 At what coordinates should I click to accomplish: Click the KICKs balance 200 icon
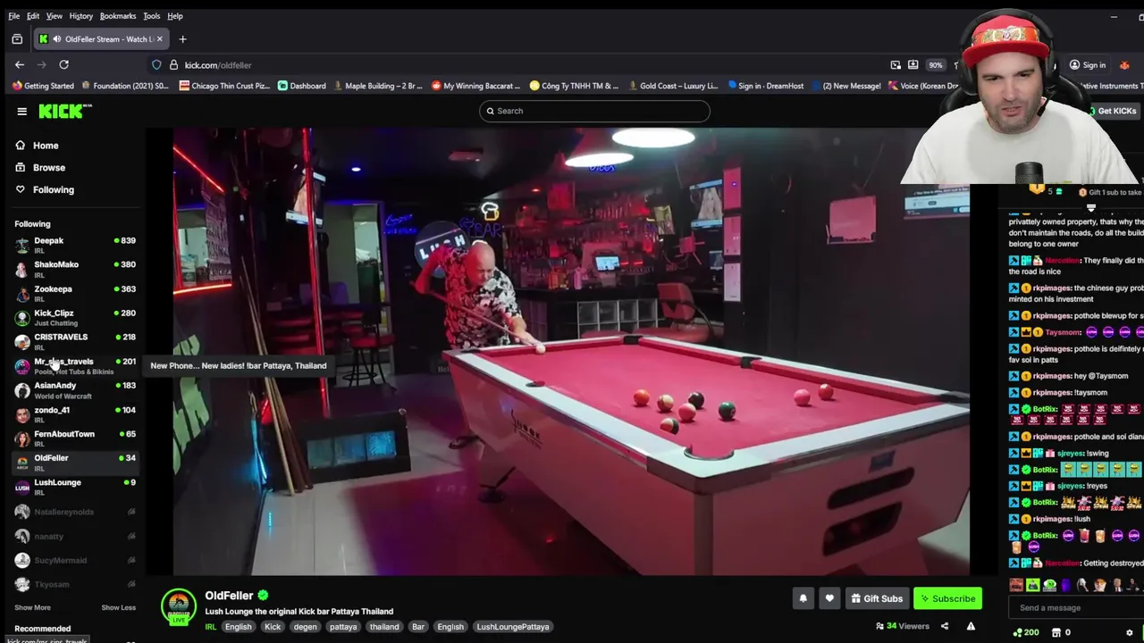(1026, 632)
